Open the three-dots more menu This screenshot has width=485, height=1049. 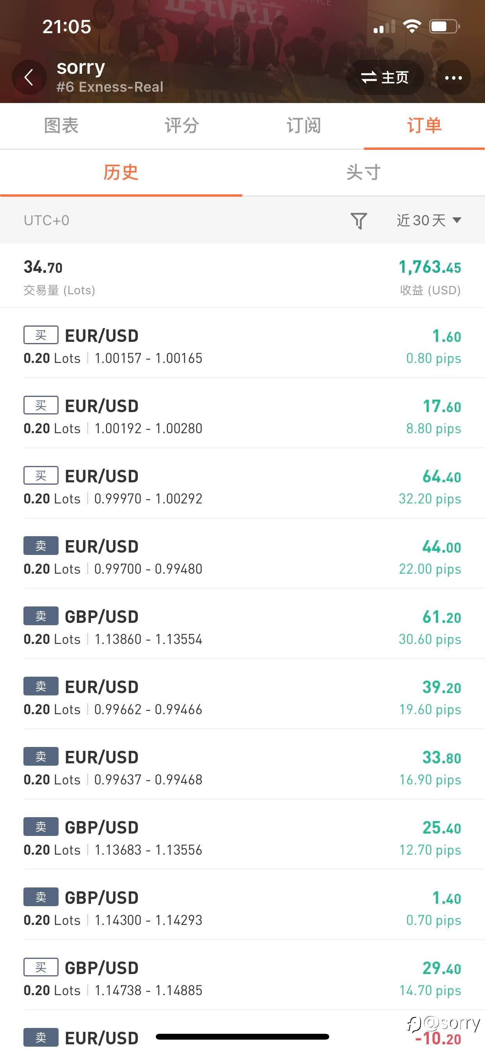point(453,77)
